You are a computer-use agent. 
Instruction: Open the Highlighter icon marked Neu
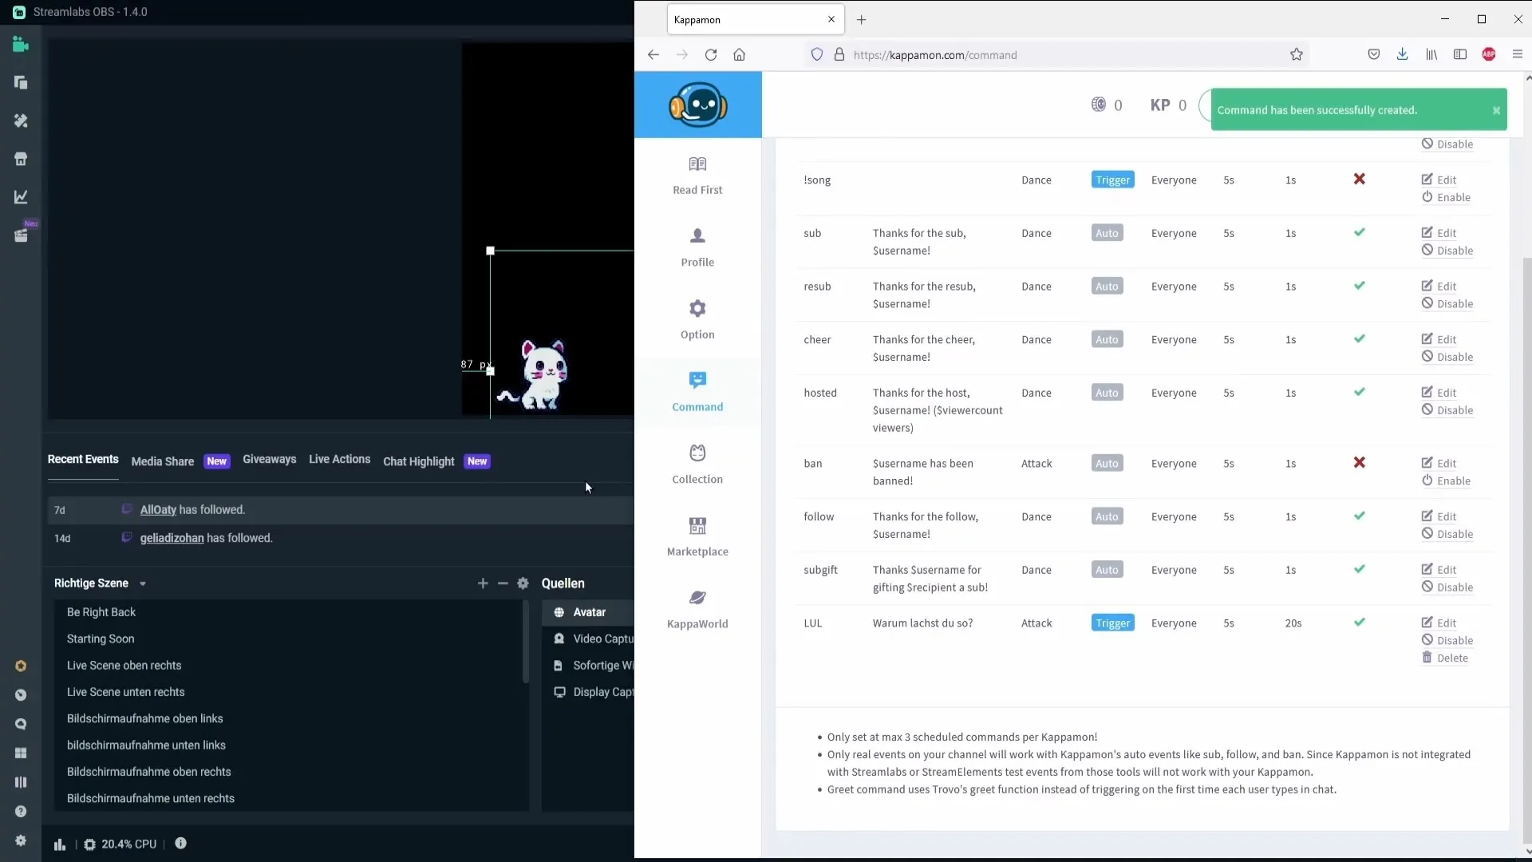pos(21,235)
